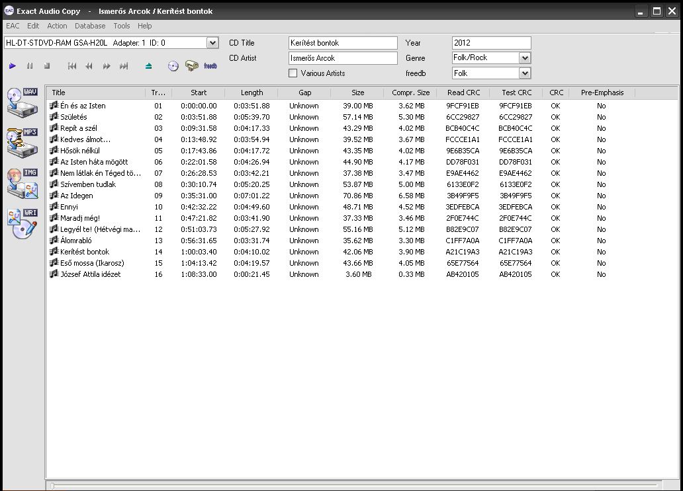Screen dimensions: 683x491
Task: Expand the freedb category dropdown showing Folk
Action: pos(525,73)
